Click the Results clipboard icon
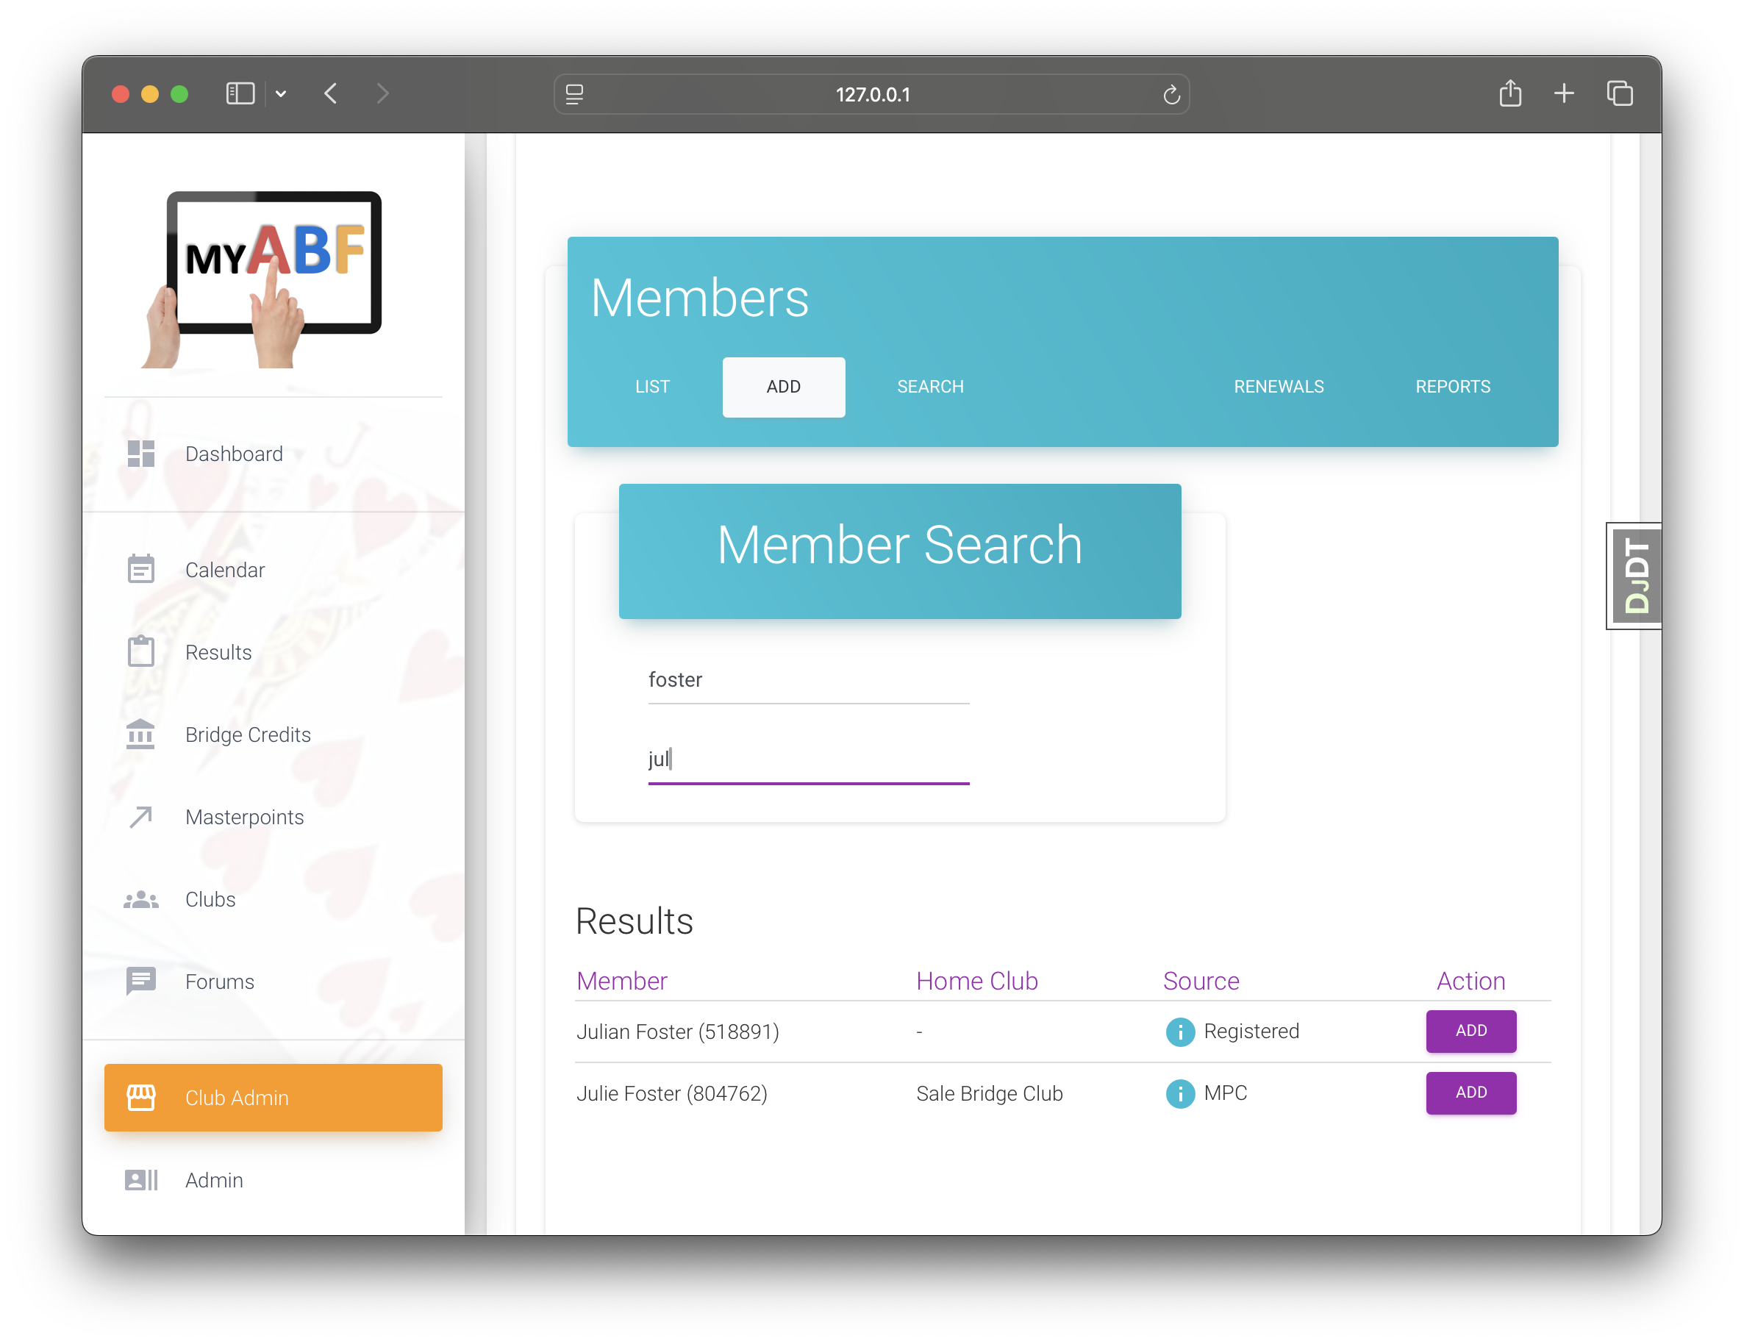 pyautogui.click(x=141, y=651)
